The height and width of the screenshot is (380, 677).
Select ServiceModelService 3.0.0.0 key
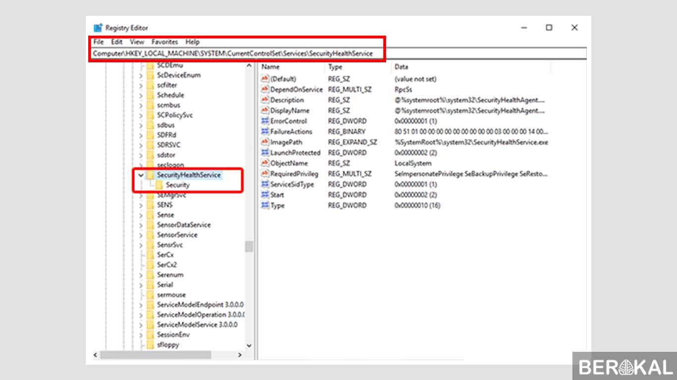197,325
